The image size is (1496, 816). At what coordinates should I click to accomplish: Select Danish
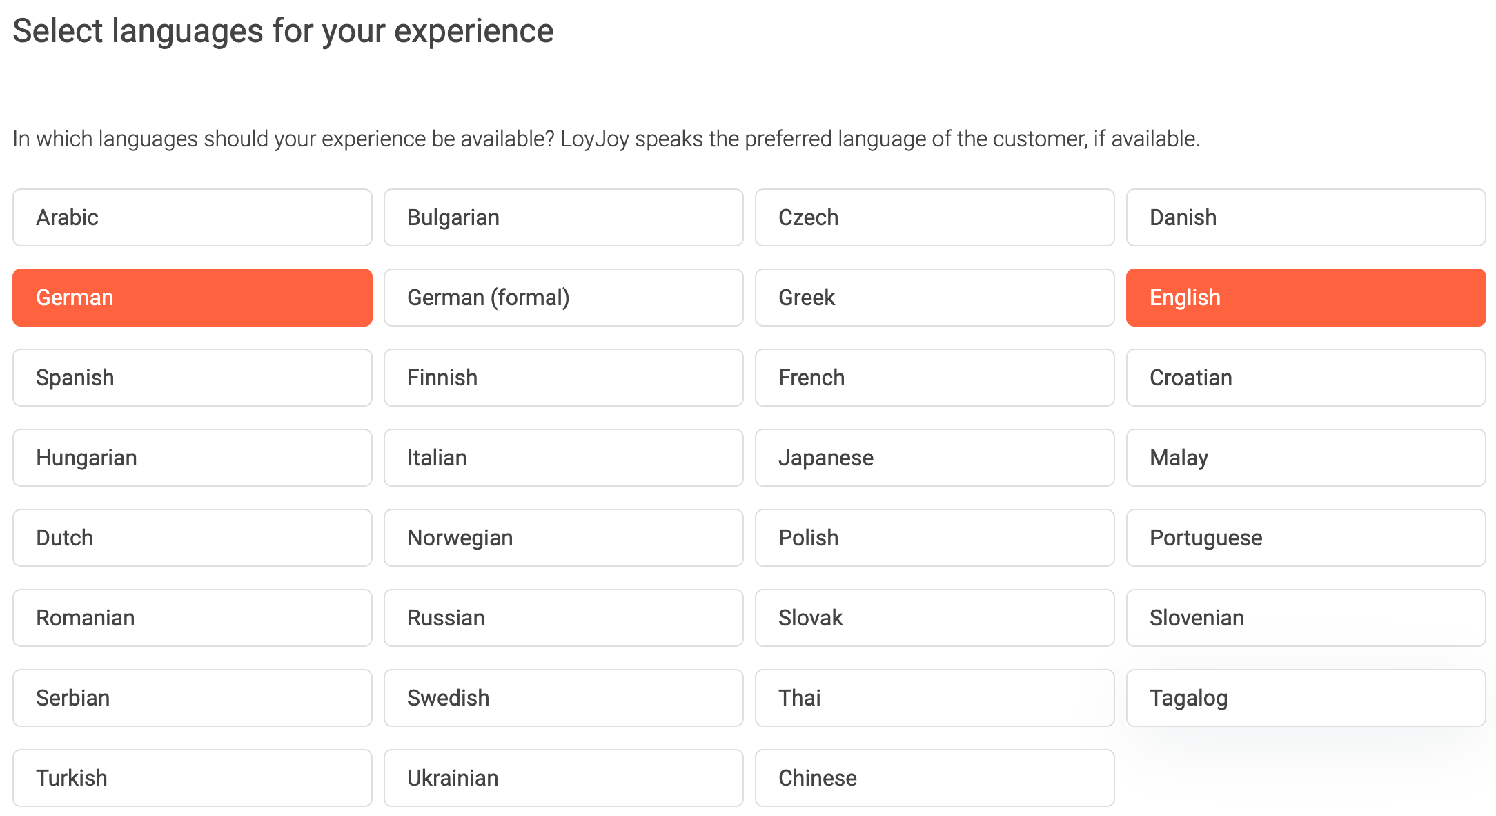point(1306,217)
